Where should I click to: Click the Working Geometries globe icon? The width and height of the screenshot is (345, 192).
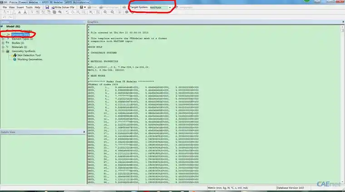[15, 60]
